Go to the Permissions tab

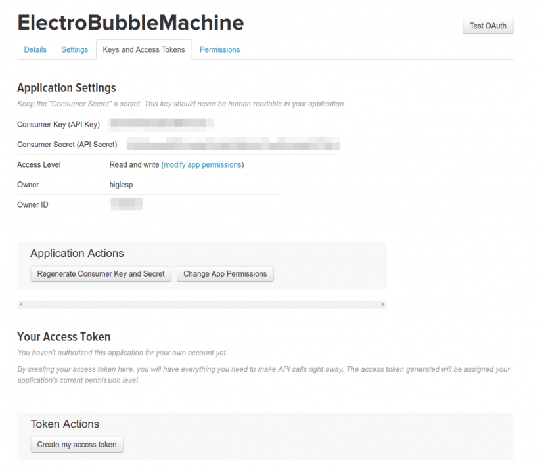pos(220,50)
